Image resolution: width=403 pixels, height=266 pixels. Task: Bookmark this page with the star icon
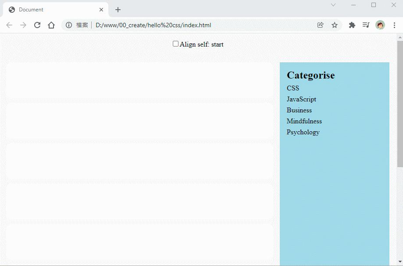click(335, 25)
